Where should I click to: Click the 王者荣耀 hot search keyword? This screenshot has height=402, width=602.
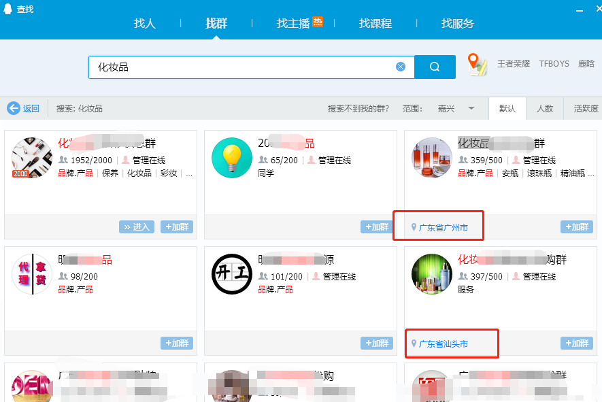(513, 63)
